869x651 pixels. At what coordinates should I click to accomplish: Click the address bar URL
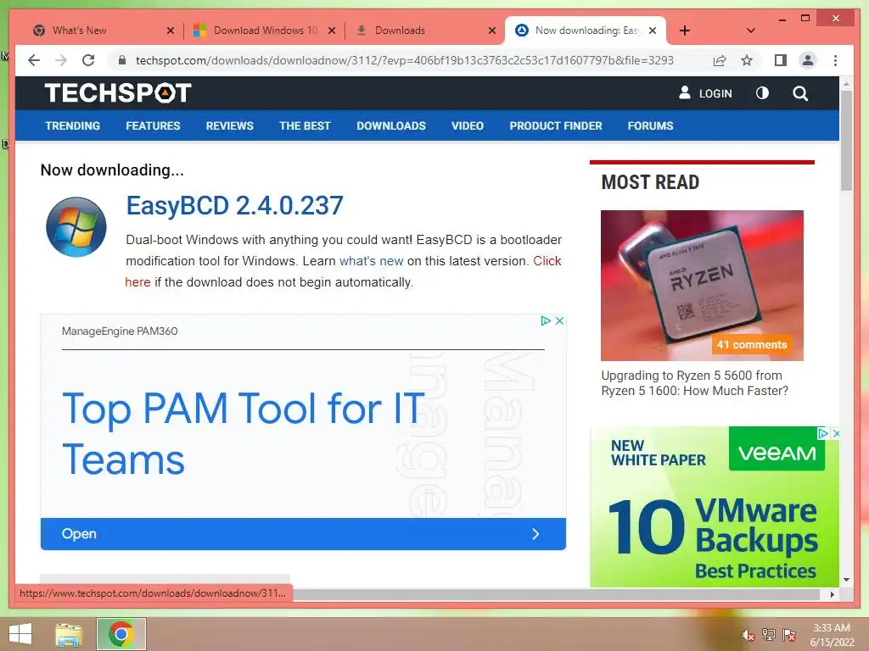point(405,60)
